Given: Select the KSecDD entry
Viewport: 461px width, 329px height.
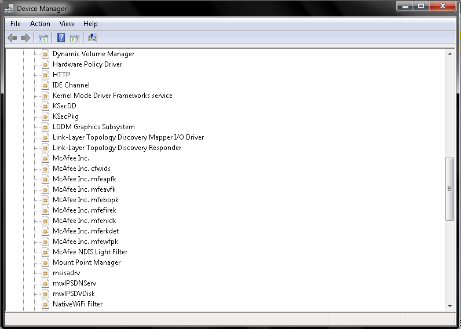Looking at the screenshot, I should click(x=64, y=106).
